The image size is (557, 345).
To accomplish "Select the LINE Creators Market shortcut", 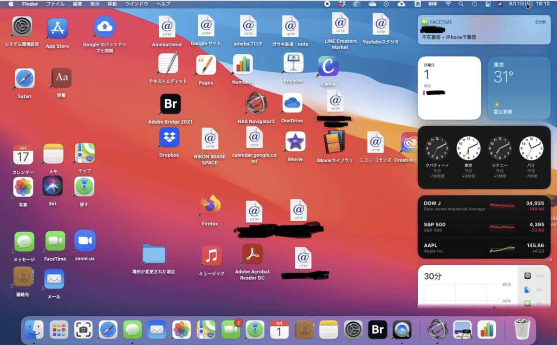I will [x=340, y=24].
